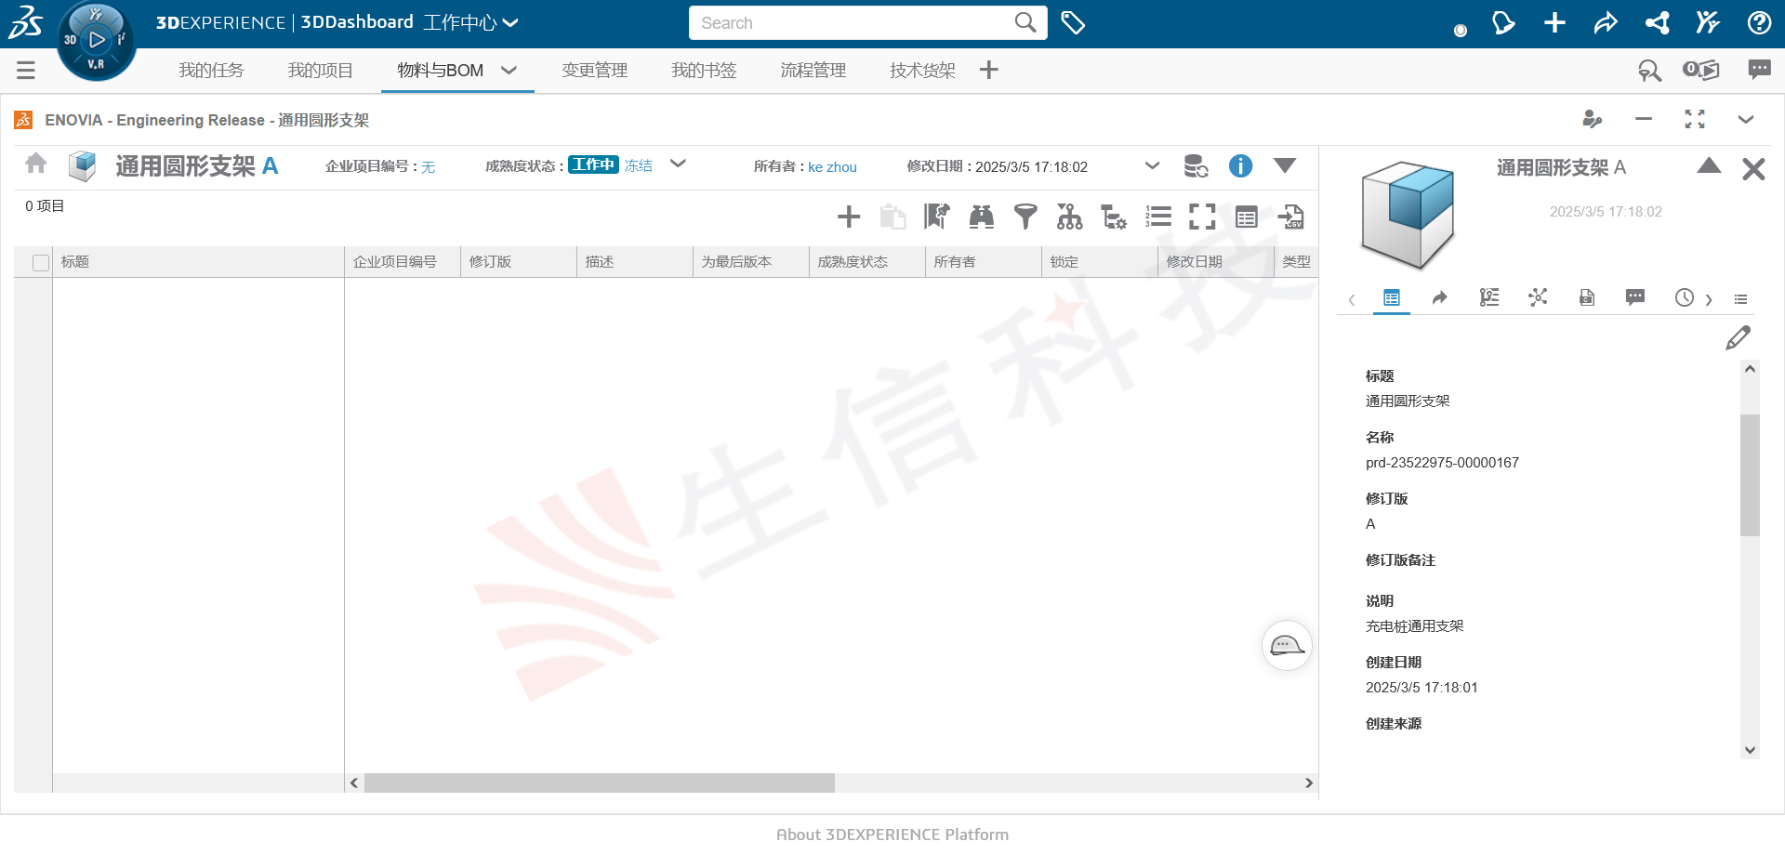
Task: Click the home icon beside product title
Action: (x=36, y=164)
